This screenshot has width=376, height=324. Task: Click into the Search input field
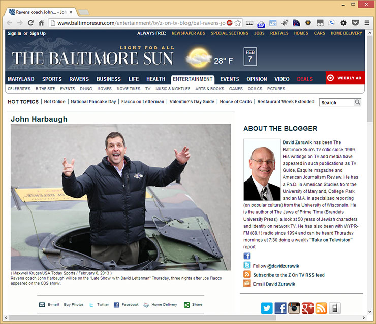pyautogui.click(x=336, y=102)
